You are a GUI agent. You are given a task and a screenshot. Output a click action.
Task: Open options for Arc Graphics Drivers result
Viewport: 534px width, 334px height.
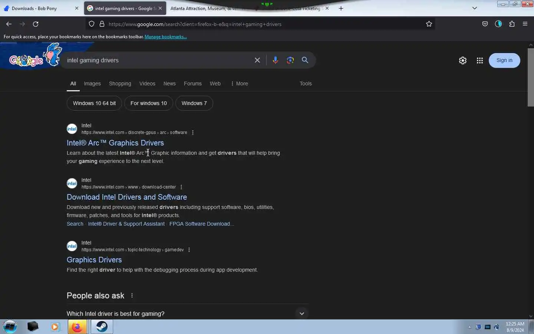[193, 132]
